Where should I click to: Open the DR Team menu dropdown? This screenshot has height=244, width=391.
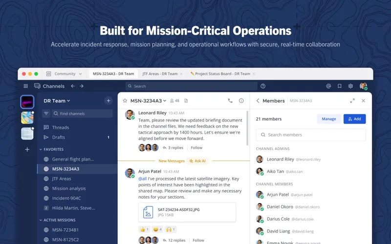pos(57,101)
